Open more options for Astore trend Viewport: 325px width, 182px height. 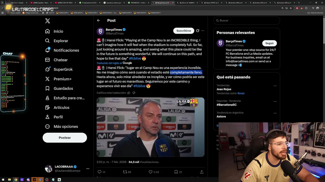(x=275, y=113)
